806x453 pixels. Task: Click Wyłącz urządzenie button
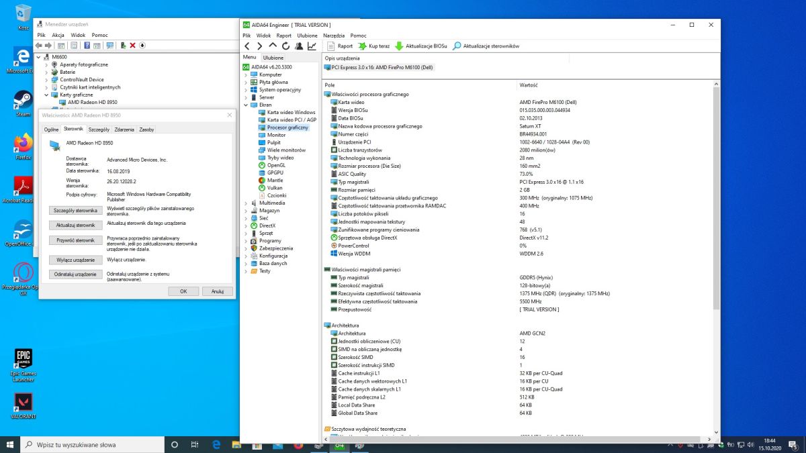(x=75, y=260)
